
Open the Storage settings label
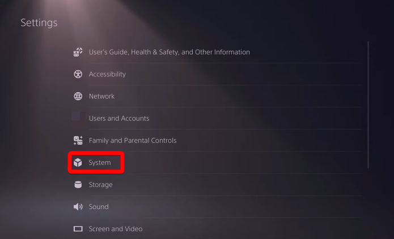click(100, 185)
